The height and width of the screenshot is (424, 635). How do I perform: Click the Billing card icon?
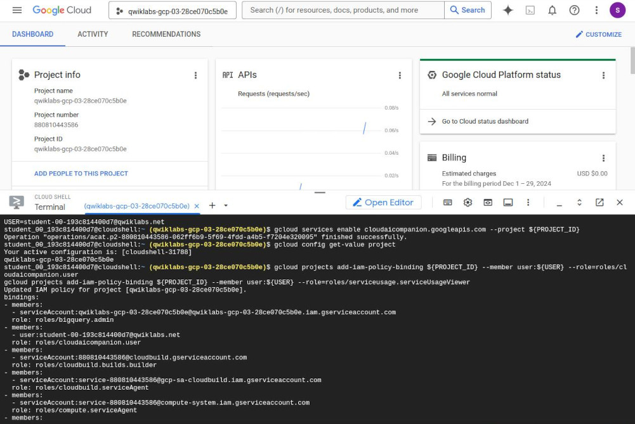coord(432,157)
